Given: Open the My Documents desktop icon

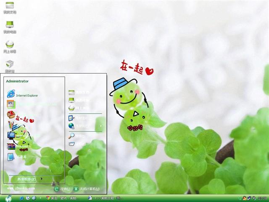Looking at the screenshot, I should coord(10,8).
